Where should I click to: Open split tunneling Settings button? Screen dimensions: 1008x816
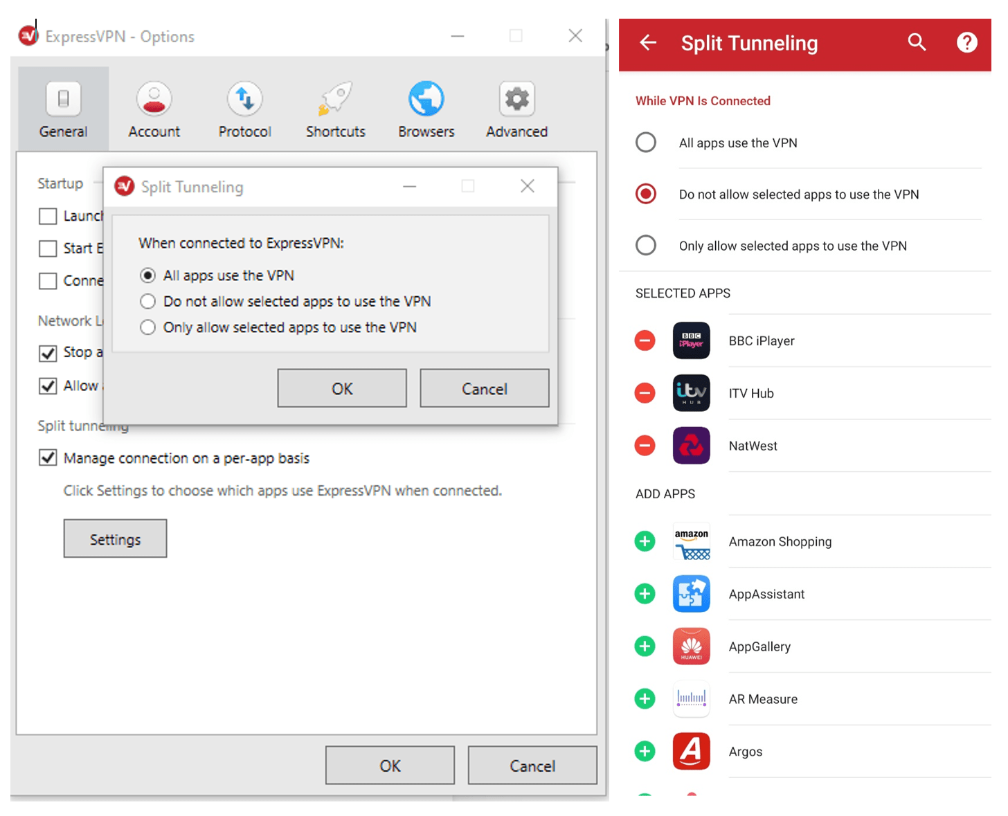point(115,538)
